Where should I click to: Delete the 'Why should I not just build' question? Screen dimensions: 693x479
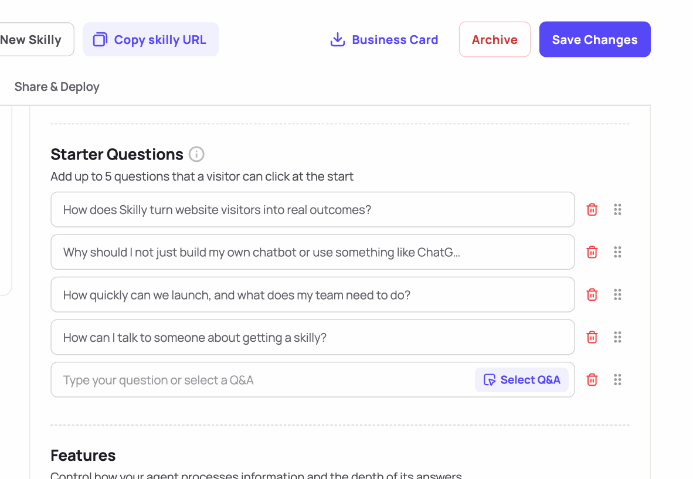point(592,252)
